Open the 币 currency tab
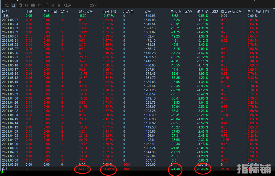Screen dimensions: 275x176 pyautogui.click(x=46, y=5)
